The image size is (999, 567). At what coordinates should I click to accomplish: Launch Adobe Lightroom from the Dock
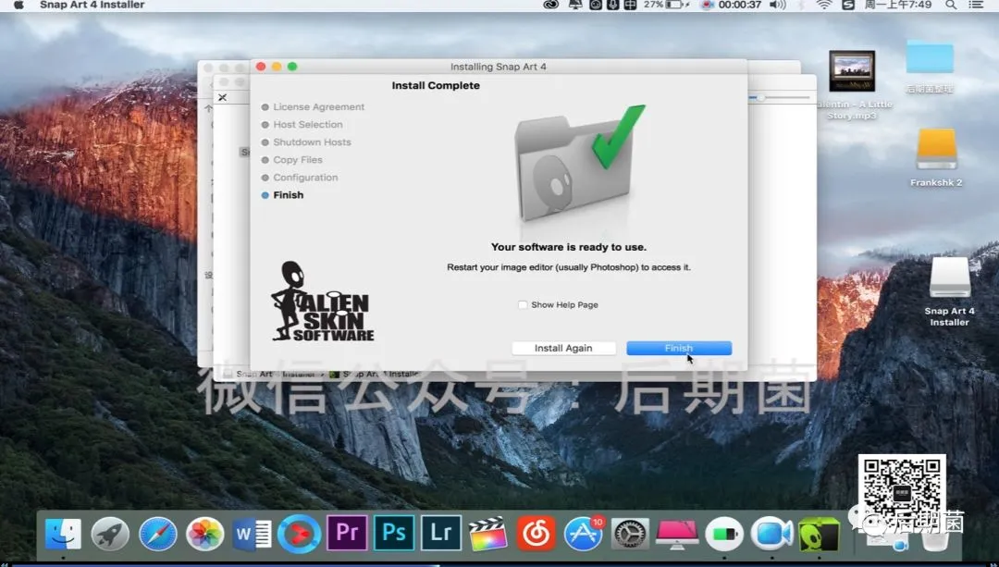click(x=441, y=533)
